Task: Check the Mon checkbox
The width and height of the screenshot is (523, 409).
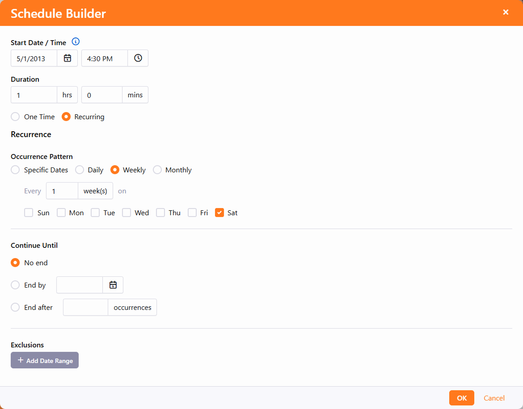Action: (x=61, y=213)
